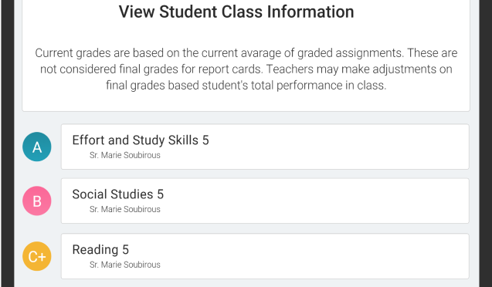This screenshot has width=492, height=287.
Task: Click the Effort and Study Skills 5 title
Action: [141, 140]
